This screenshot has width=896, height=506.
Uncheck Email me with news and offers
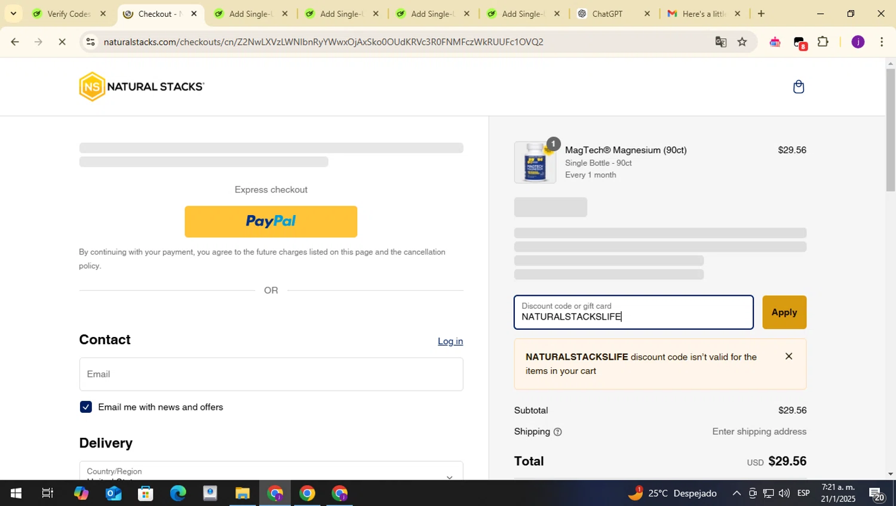(x=86, y=407)
